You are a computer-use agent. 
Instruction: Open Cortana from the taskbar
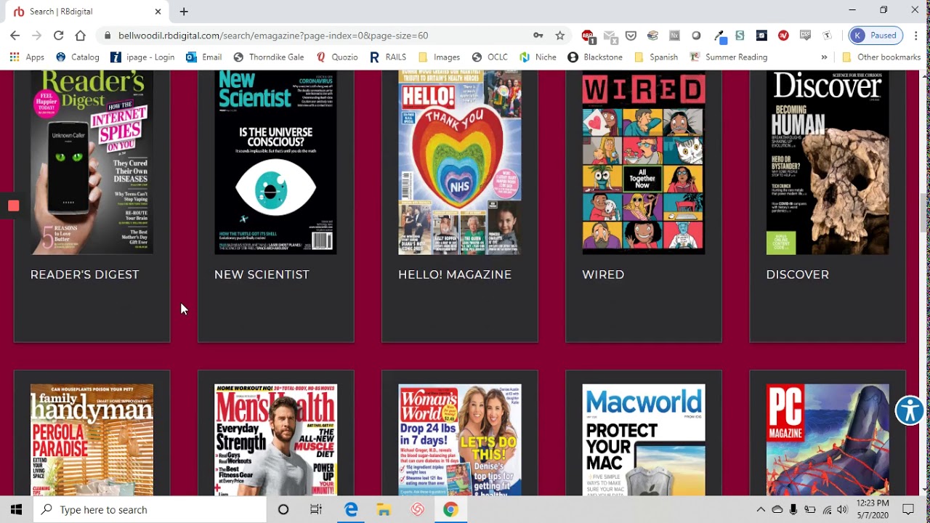283,510
